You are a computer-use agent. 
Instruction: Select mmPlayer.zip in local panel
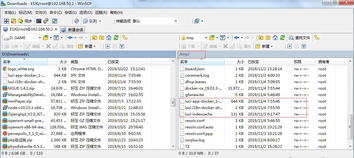(x=20, y=101)
